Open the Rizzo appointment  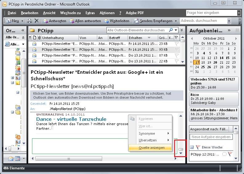214,99
